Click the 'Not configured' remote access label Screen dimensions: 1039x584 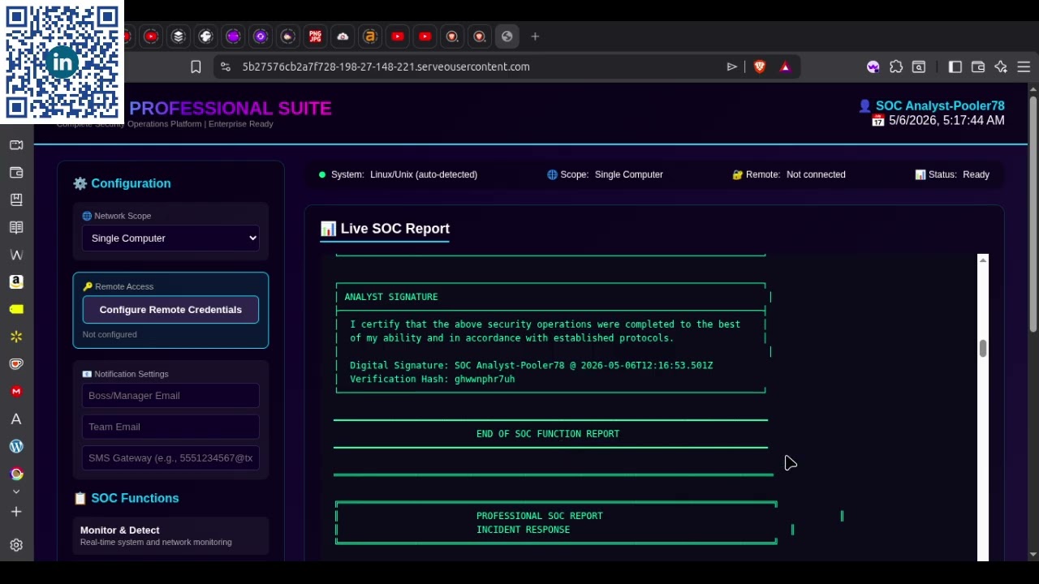(110, 334)
